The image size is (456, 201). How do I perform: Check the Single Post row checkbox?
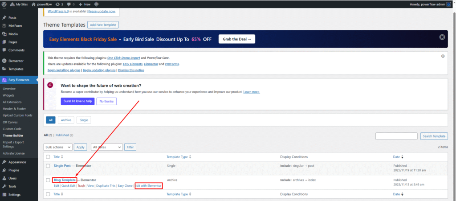(x=48, y=165)
